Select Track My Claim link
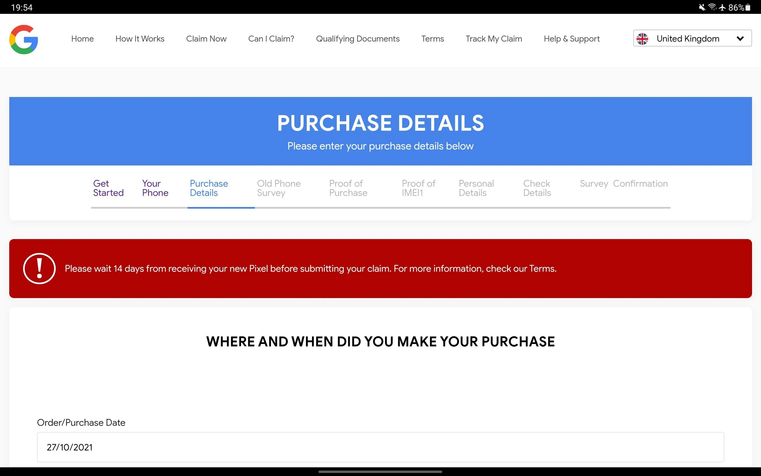Screen dimensions: 761x476 494,39
